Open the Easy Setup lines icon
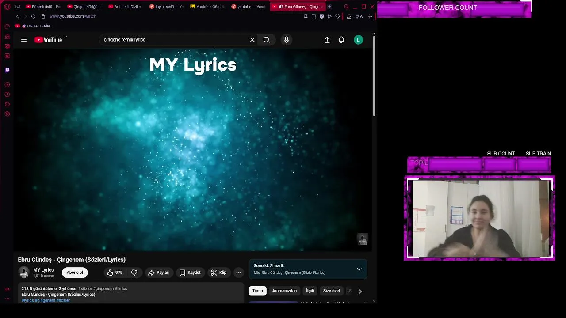 370,16
